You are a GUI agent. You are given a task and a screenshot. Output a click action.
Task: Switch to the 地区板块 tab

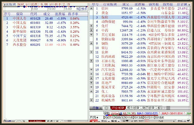point(148,108)
